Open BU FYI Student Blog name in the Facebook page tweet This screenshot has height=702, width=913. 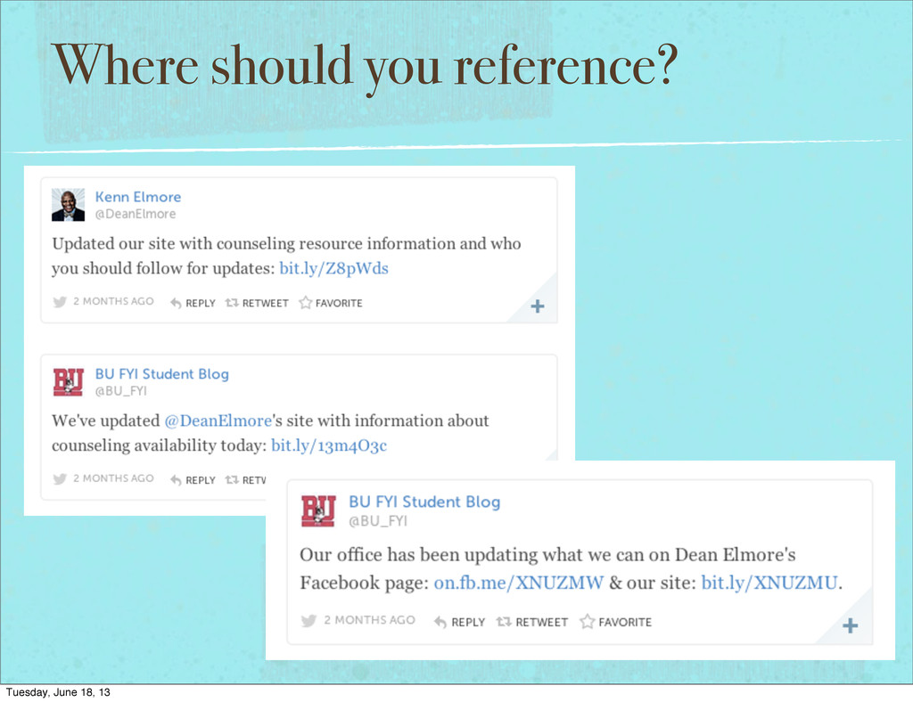[x=424, y=502]
